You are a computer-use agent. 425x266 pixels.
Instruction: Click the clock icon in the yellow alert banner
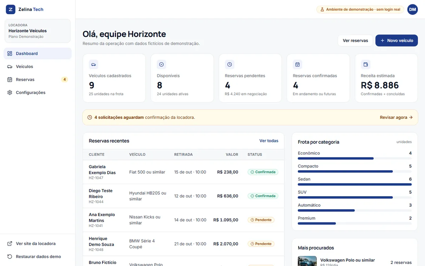tap(90, 117)
